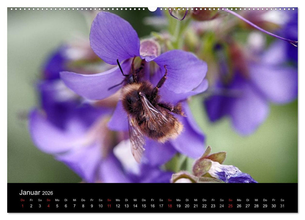Click the year label 2026

click(x=48, y=193)
